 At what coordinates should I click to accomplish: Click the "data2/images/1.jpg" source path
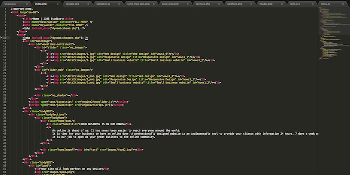[80, 54]
